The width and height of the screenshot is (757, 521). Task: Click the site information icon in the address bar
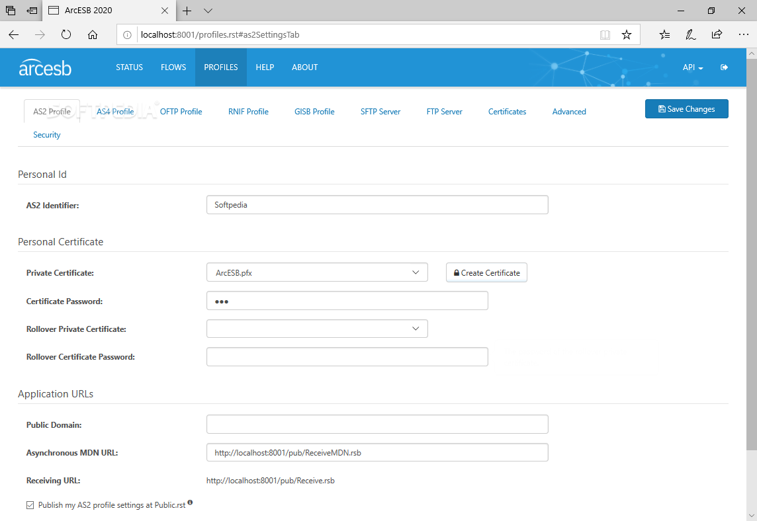(127, 35)
